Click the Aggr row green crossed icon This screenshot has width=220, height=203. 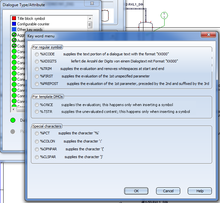[x=14, y=35]
